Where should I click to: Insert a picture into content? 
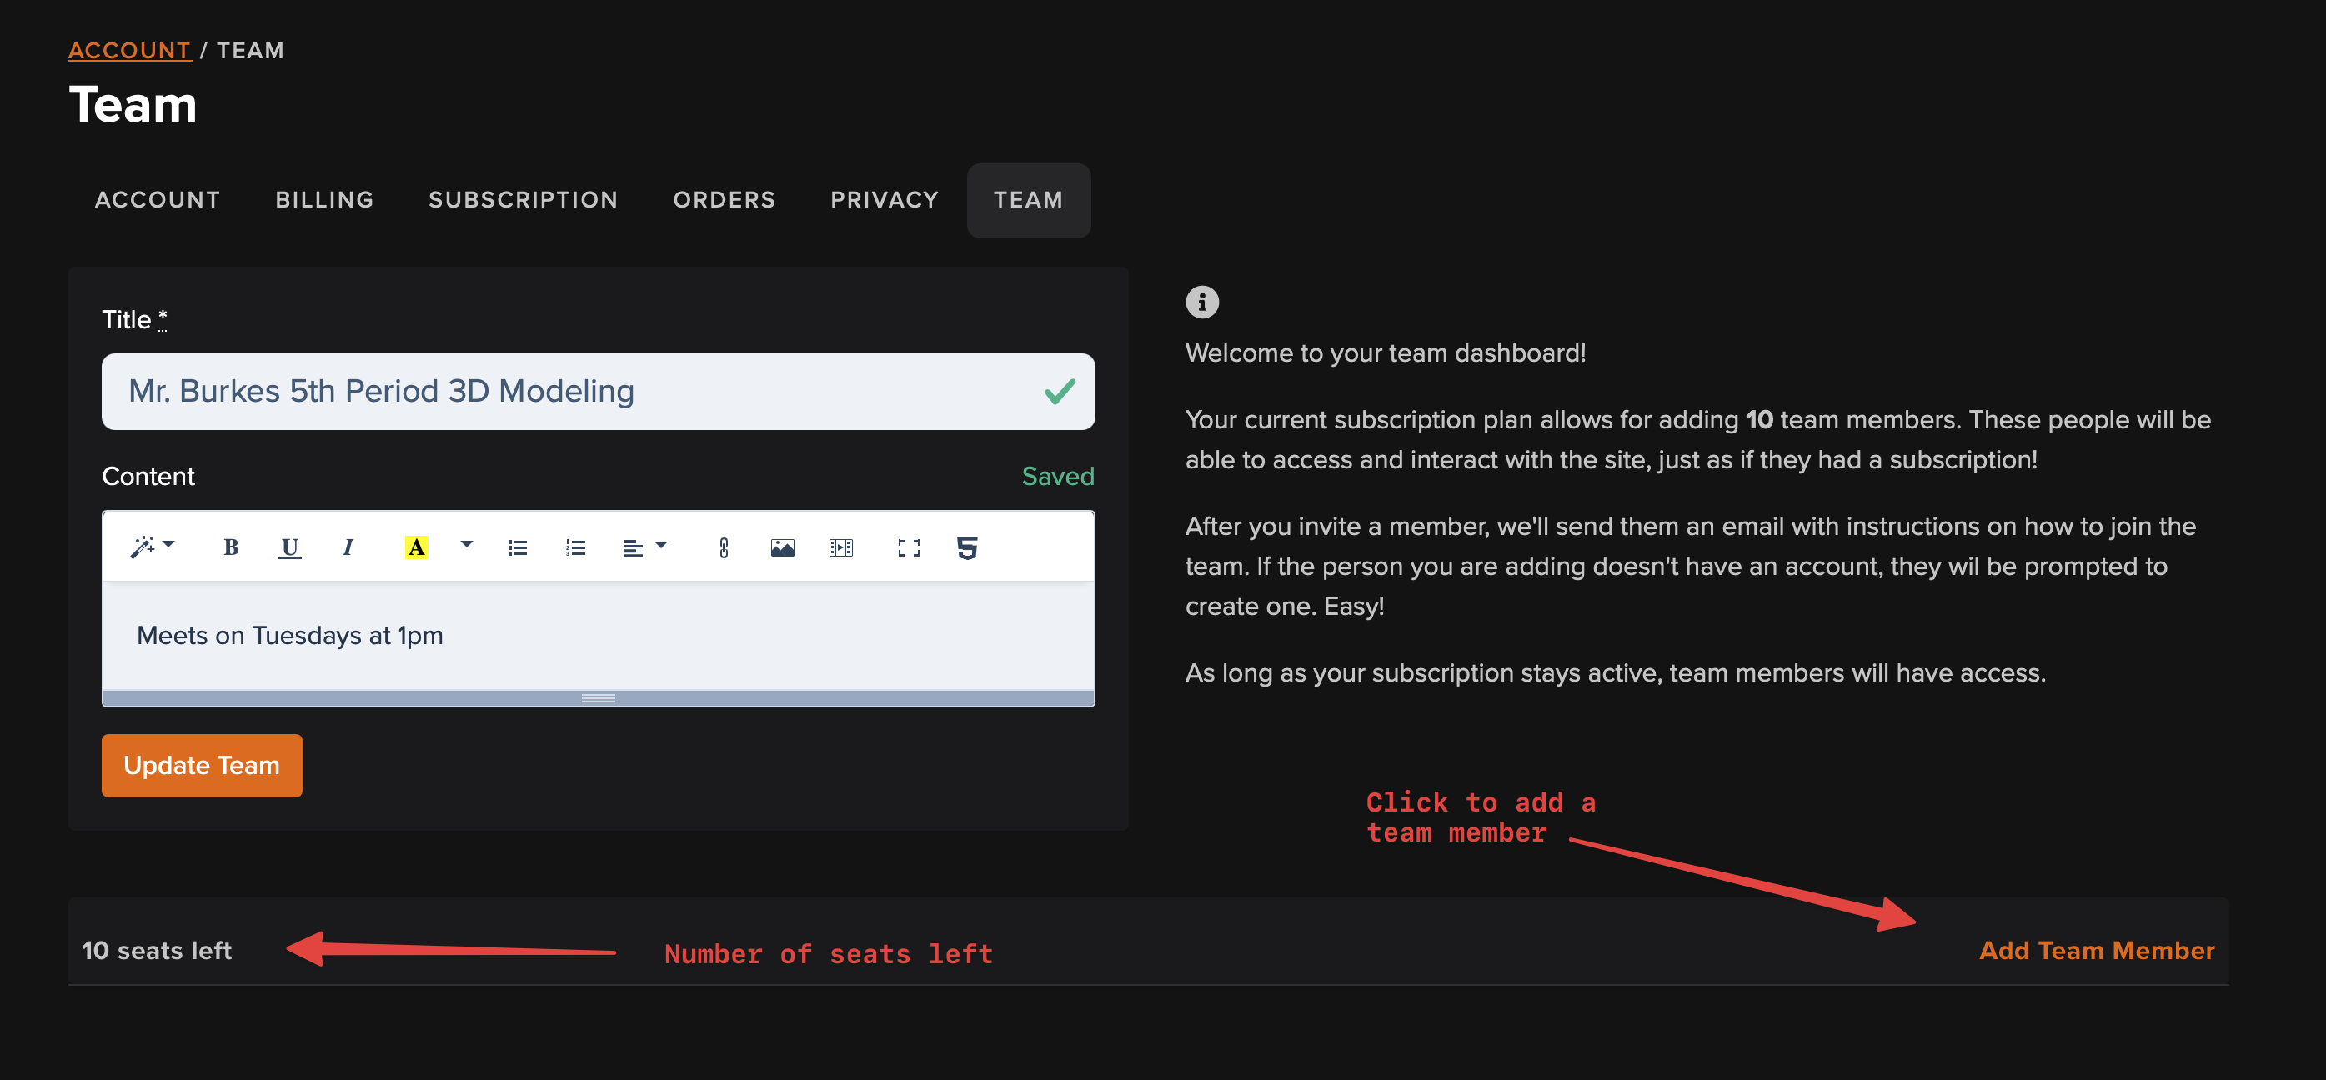click(782, 547)
